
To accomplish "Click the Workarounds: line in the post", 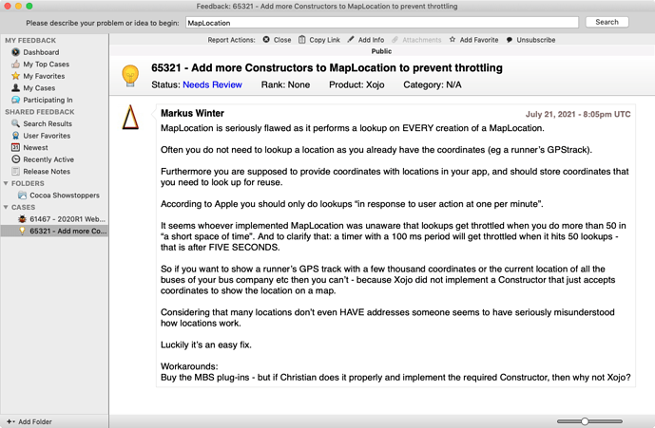I will [189, 366].
